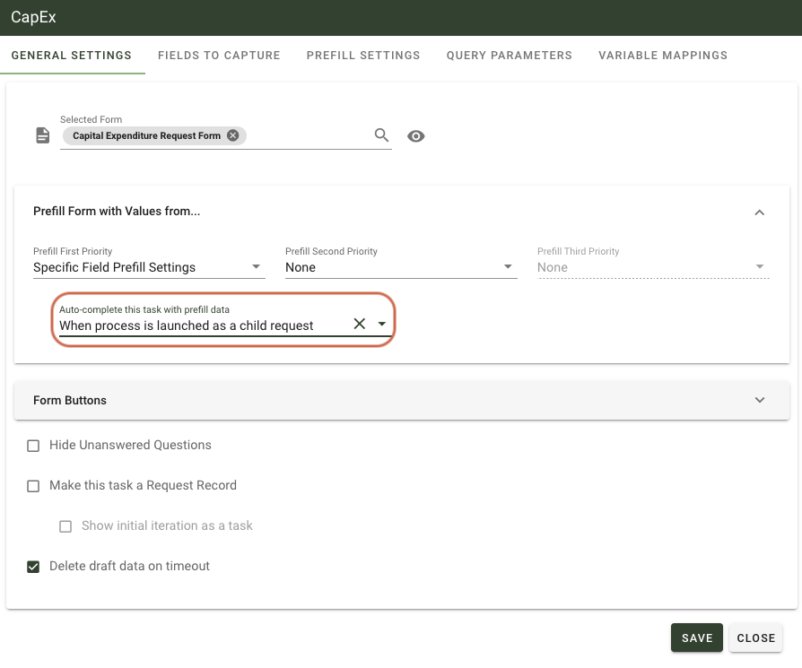Uncheck Delete draft data on timeout
This screenshot has height=668, width=802.
coord(33,566)
